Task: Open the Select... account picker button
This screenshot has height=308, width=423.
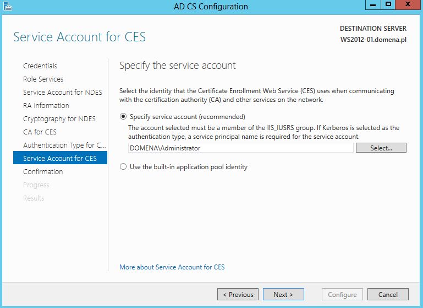Action: [381, 148]
